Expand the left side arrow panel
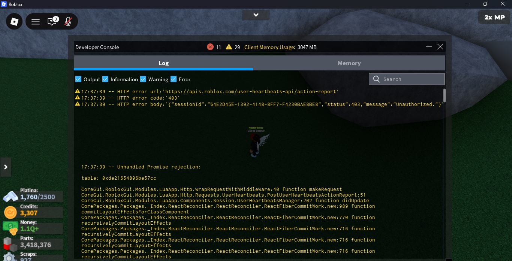The image size is (512, 261). pos(6,167)
